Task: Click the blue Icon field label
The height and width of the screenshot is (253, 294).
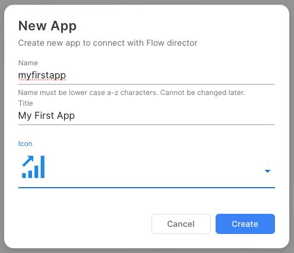Action: coord(25,144)
